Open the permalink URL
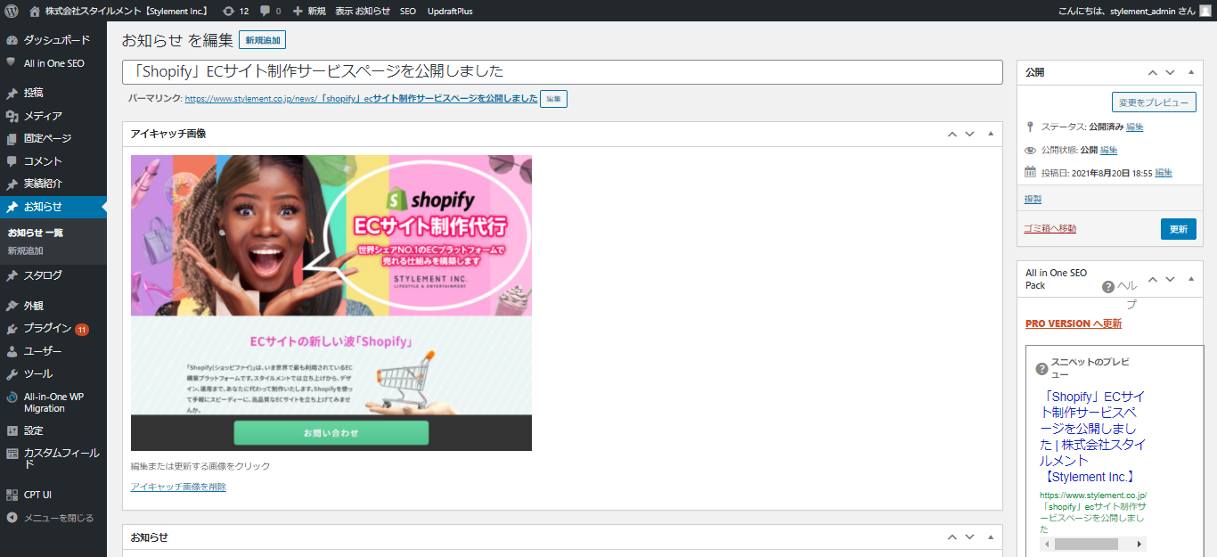This screenshot has width=1217, height=557. (x=361, y=99)
